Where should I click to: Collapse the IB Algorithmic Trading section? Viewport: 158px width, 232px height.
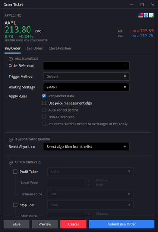(11, 140)
